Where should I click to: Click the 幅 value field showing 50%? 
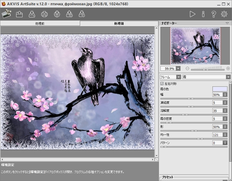pyautogui.click(x=217, y=94)
